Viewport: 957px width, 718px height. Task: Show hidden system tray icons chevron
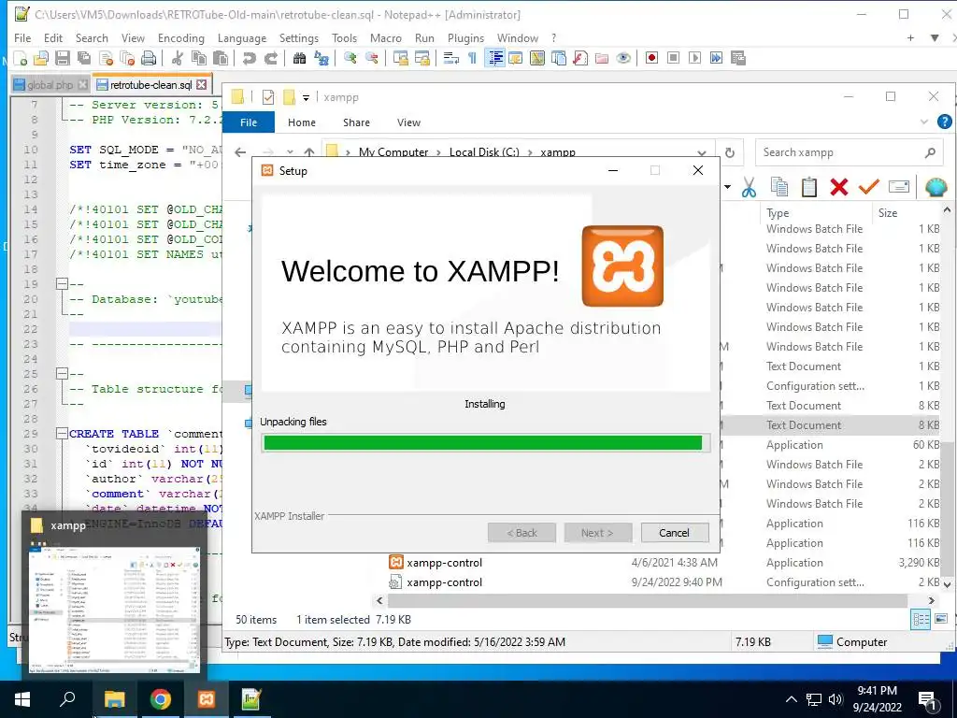click(791, 699)
